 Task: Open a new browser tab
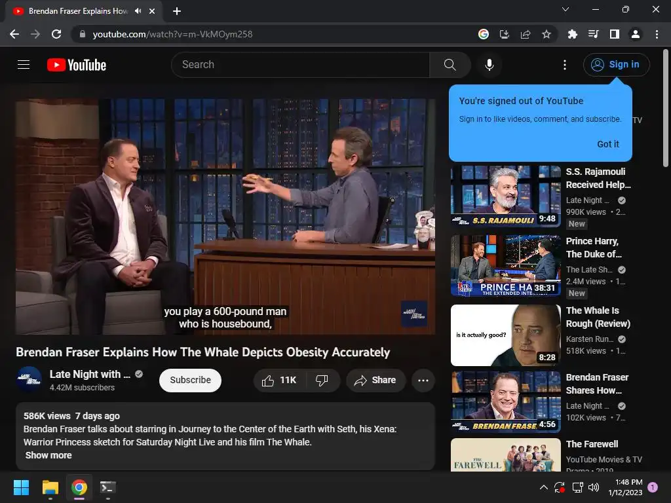177,11
